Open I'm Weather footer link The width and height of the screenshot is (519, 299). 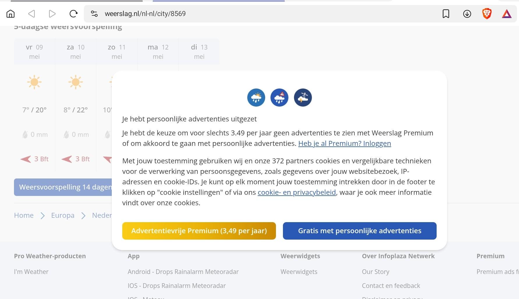click(31, 272)
